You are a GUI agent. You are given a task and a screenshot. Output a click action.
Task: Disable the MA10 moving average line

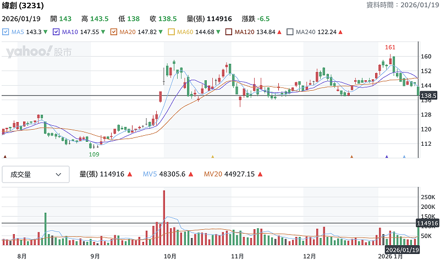56,32
